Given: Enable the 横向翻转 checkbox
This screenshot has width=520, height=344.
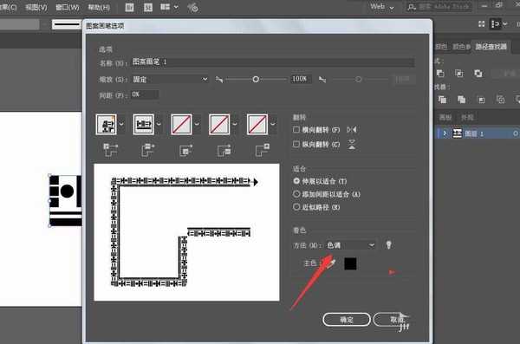Looking at the screenshot, I should point(296,130).
